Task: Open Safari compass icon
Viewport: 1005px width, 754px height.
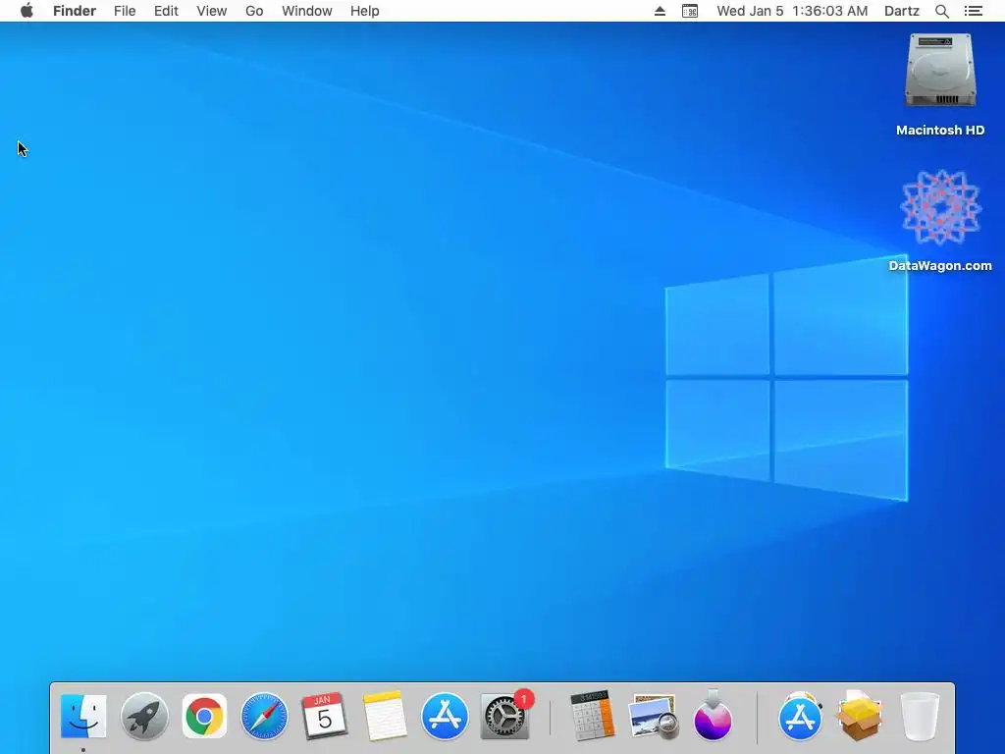Action: [265, 716]
